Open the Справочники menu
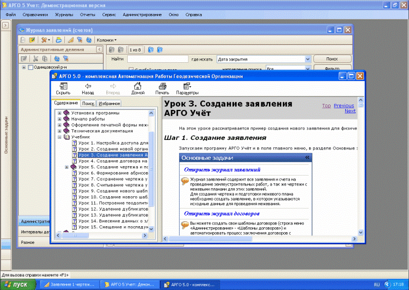Viewport: 409px width, 290px height. (x=35, y=14)
